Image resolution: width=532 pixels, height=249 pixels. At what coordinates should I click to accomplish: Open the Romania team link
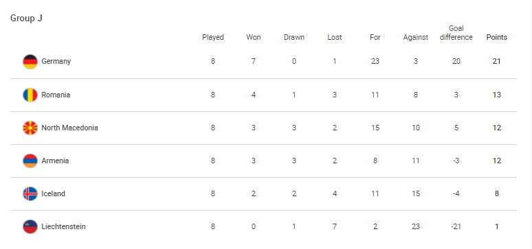(x=56, y=95)
